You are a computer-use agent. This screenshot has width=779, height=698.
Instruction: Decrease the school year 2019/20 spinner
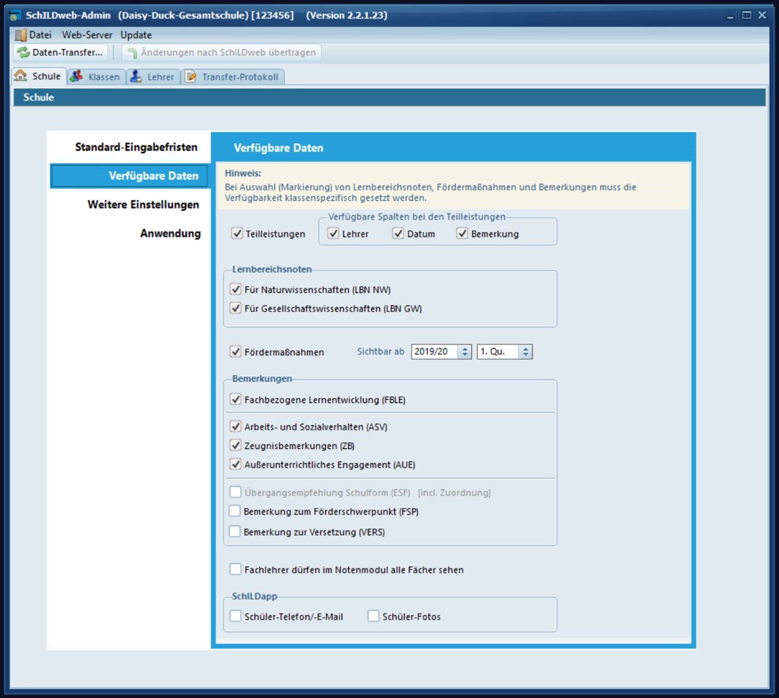[x=465, y=355]
